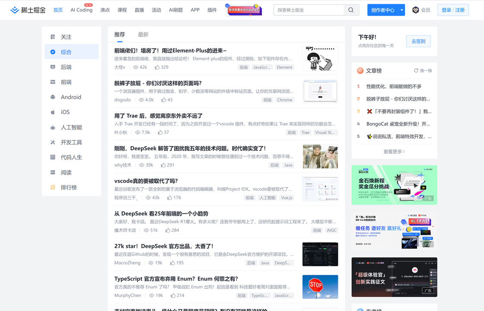The height and width of the screenshot is (311, 484).
Task: Open ranked article 「不要再封装组件了！」
Action: point(399,111)
